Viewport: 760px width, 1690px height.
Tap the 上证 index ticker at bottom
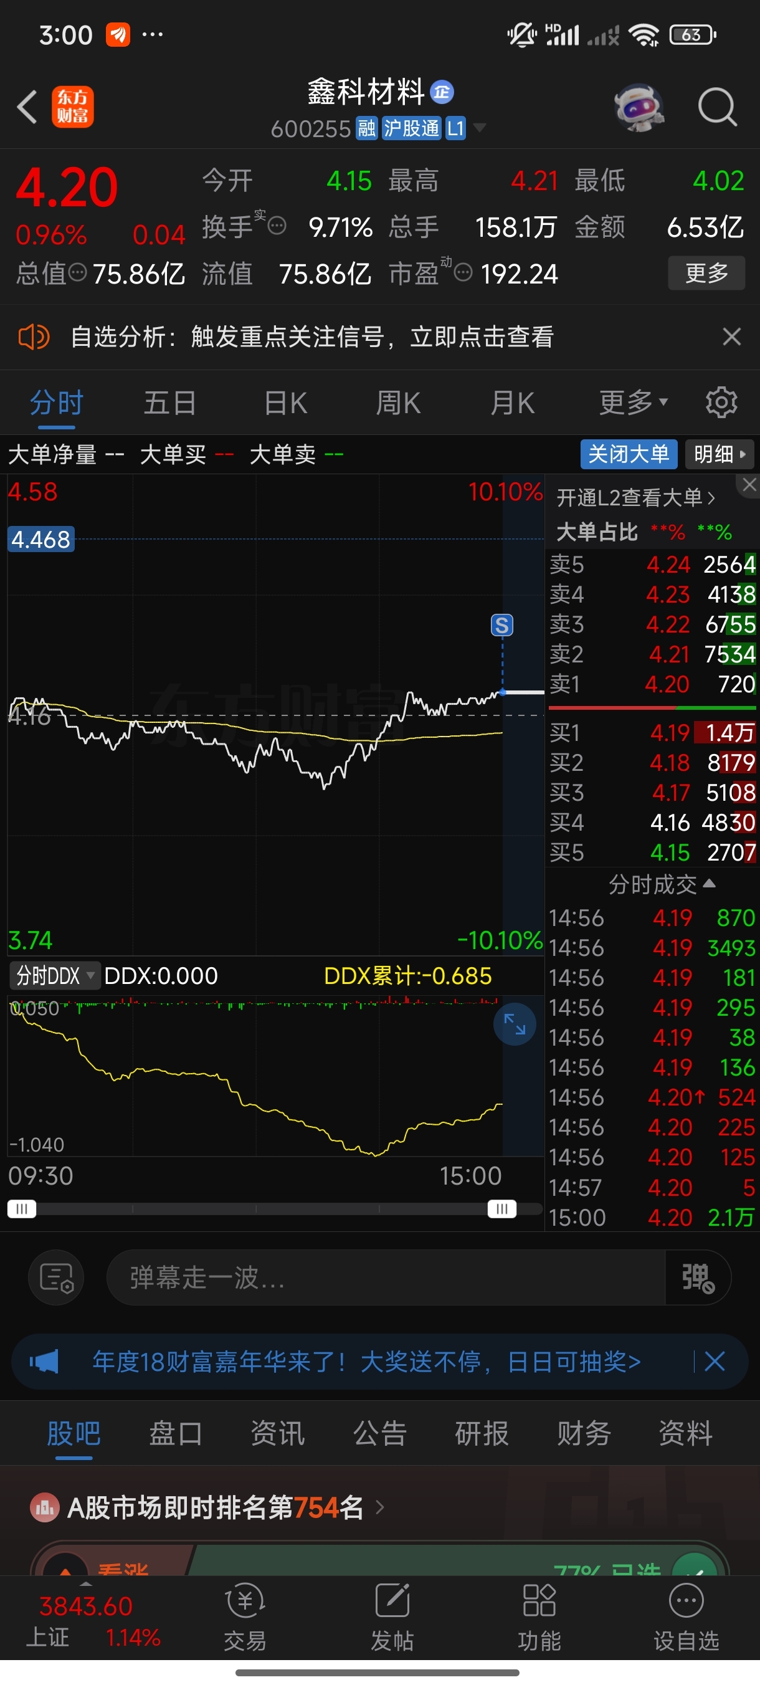(x=93, y=1621)
